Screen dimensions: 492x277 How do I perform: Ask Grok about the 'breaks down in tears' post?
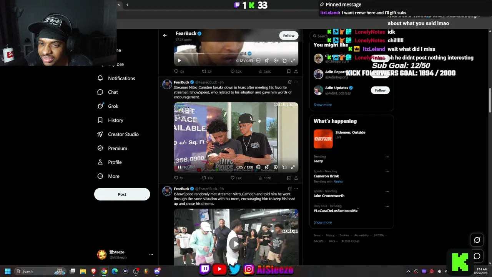(289, 82)
